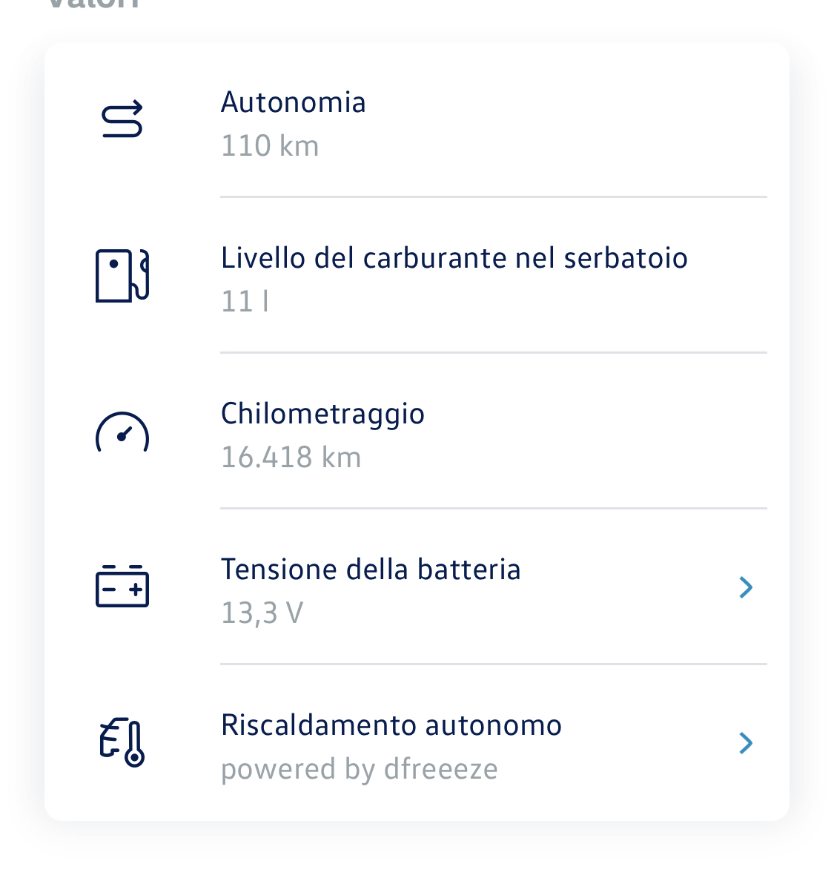Click the 13,3 V voltage value
The image size is (834, 881).
tap(262, 613)
